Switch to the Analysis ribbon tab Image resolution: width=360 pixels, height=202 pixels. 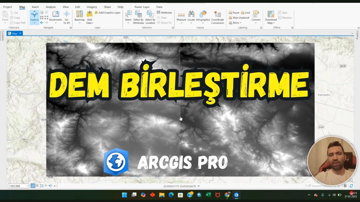pyautogui.click(x=51, y=7)
